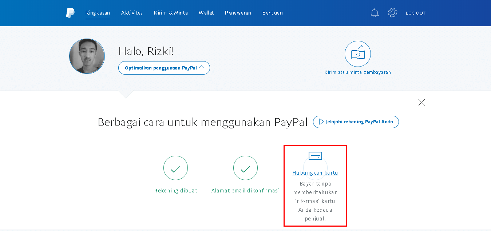Close the panel with the X icon

pos(421,103)
